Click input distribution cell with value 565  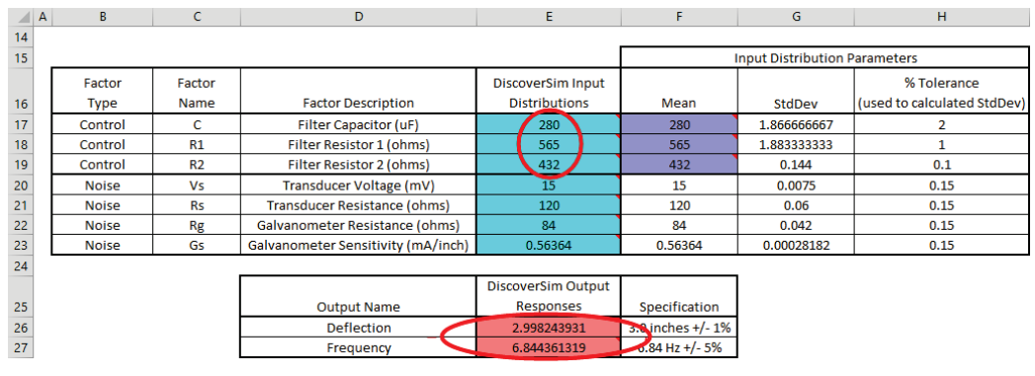click(x=548, y=144)
